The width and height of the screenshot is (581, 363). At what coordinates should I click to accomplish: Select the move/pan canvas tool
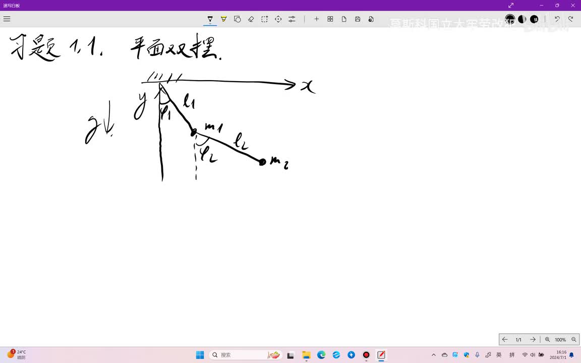[x=278, y=19]
